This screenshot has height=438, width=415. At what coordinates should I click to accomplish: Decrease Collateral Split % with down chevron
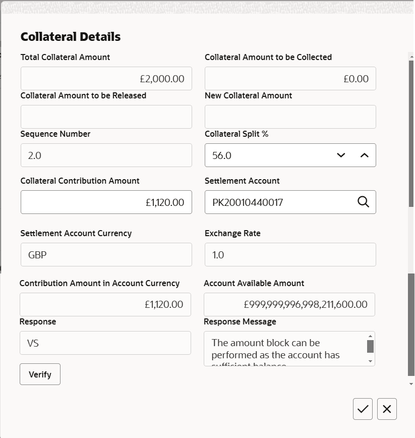340,155
